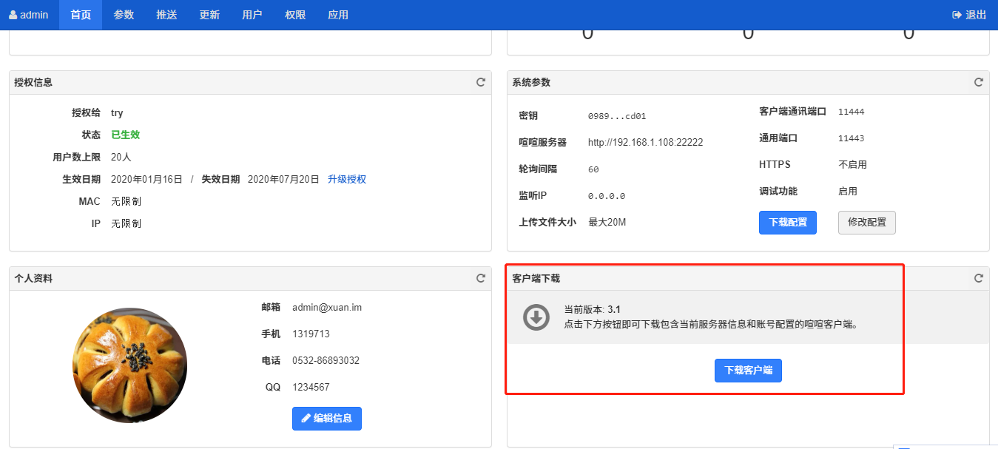998x449 pixels.
Task: Go to the 推送 tab
Action: [x=166, y=15]
